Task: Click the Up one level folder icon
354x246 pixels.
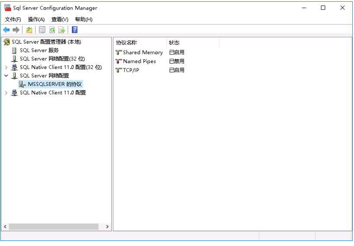Action: (x=29, y=29)
